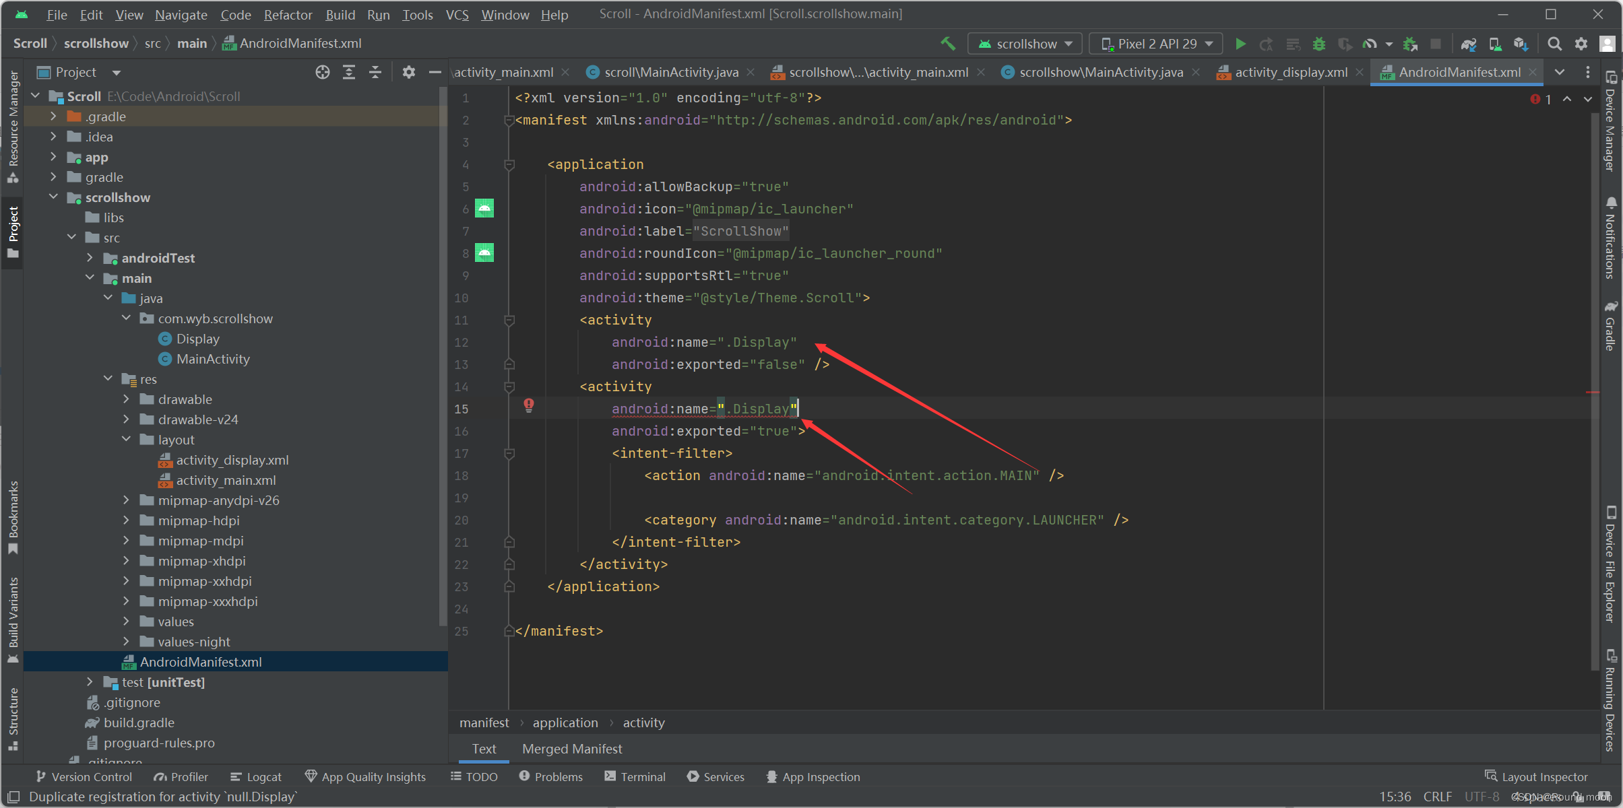This screenshot has width=1623, height=808.
Task: Collapse the layout folder
Action: (x=127, y=440)
